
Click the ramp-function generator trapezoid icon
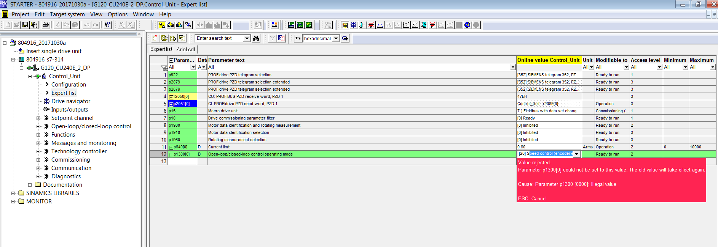coord(380,25)
